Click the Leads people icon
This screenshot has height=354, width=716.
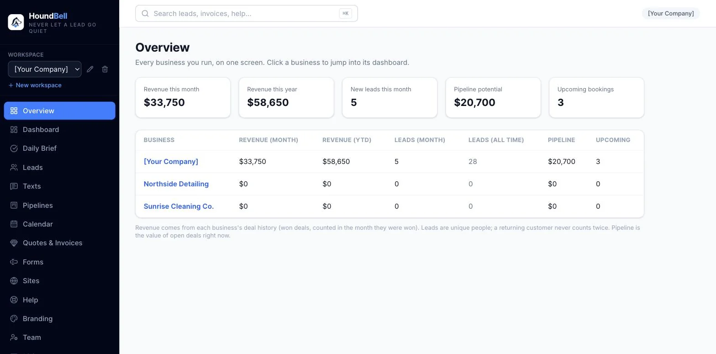pos(14,167)
